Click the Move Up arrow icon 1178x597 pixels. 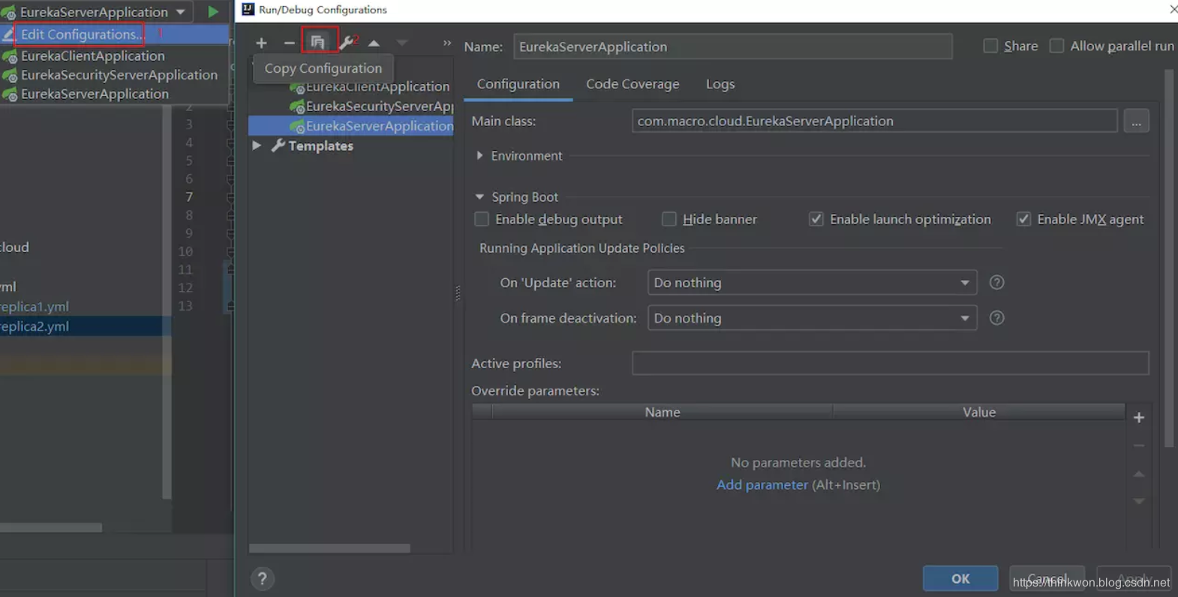[x=374, y=43]
